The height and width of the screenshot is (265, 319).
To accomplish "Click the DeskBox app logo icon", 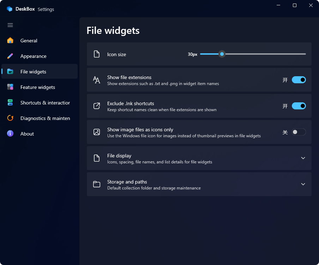I will pos(10,9).
